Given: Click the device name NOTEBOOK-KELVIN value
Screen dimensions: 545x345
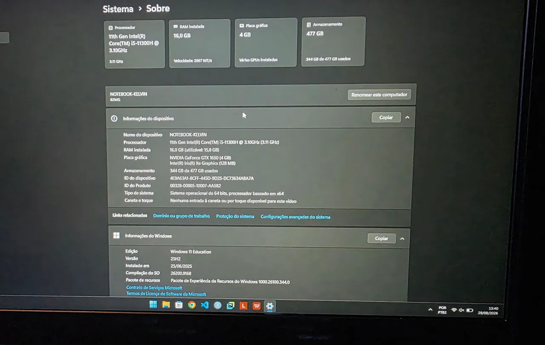Looking at the screenshot, I should (x=188, y=135).
